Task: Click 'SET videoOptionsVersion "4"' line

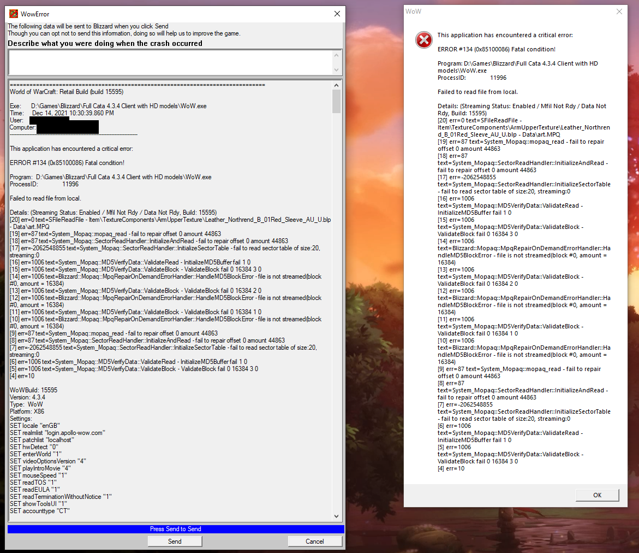Action: pyautogui.click(x=47, y=461)
